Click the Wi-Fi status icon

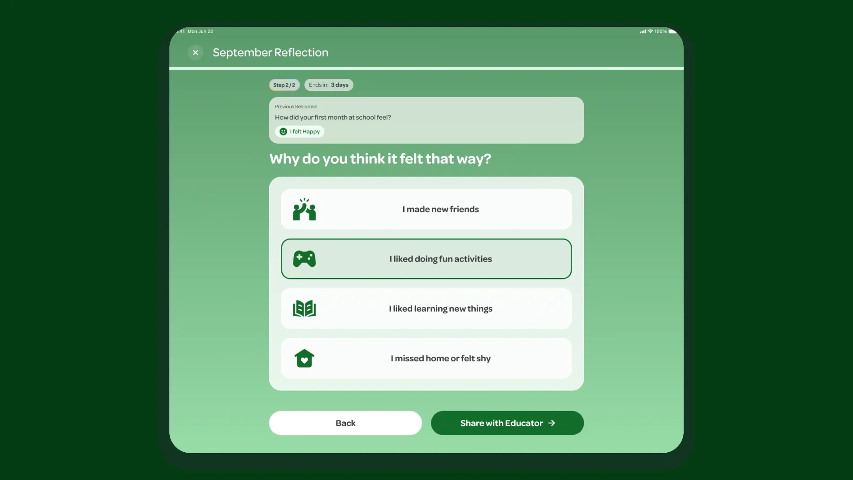[x=651, y=31]
